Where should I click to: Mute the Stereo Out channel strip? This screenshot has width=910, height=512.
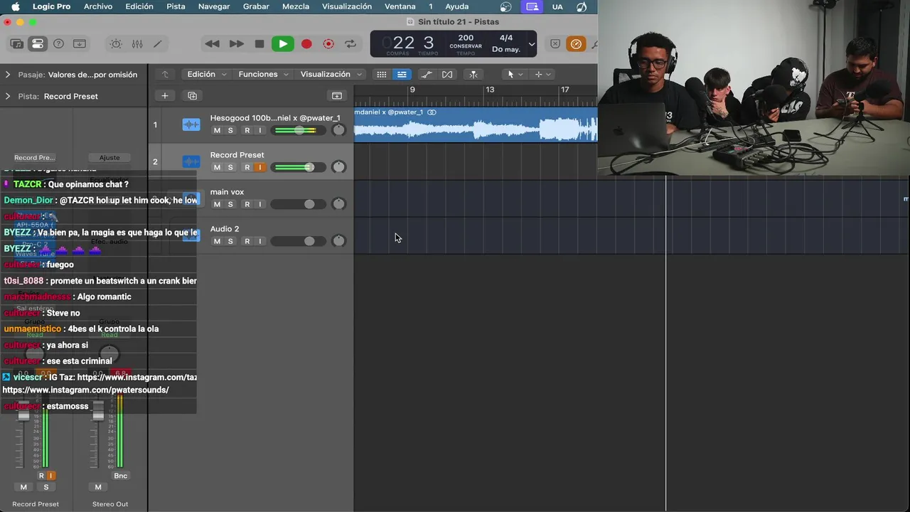(98, 487)
